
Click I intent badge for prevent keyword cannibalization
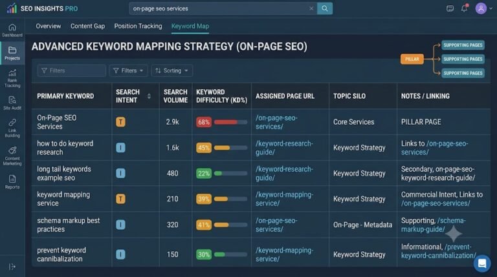tap(120, 254)
